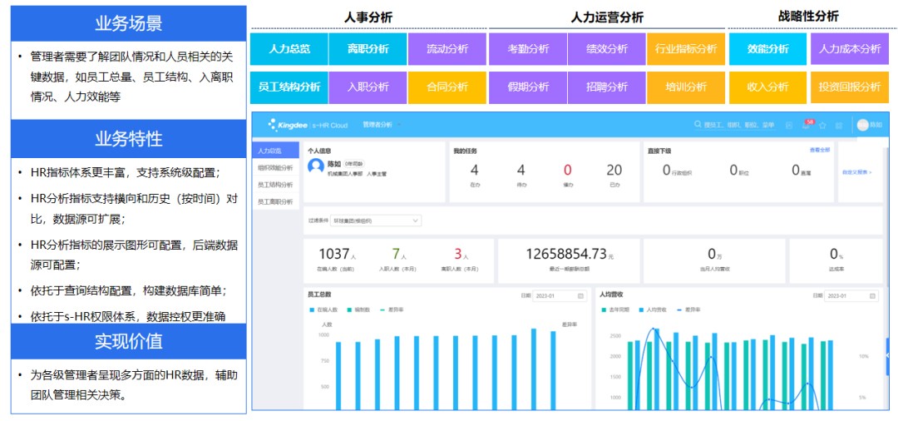The height and width of the screenshot is (421, 898).
Task: Click the search magnifier icon in header
Action: [698, 125]
